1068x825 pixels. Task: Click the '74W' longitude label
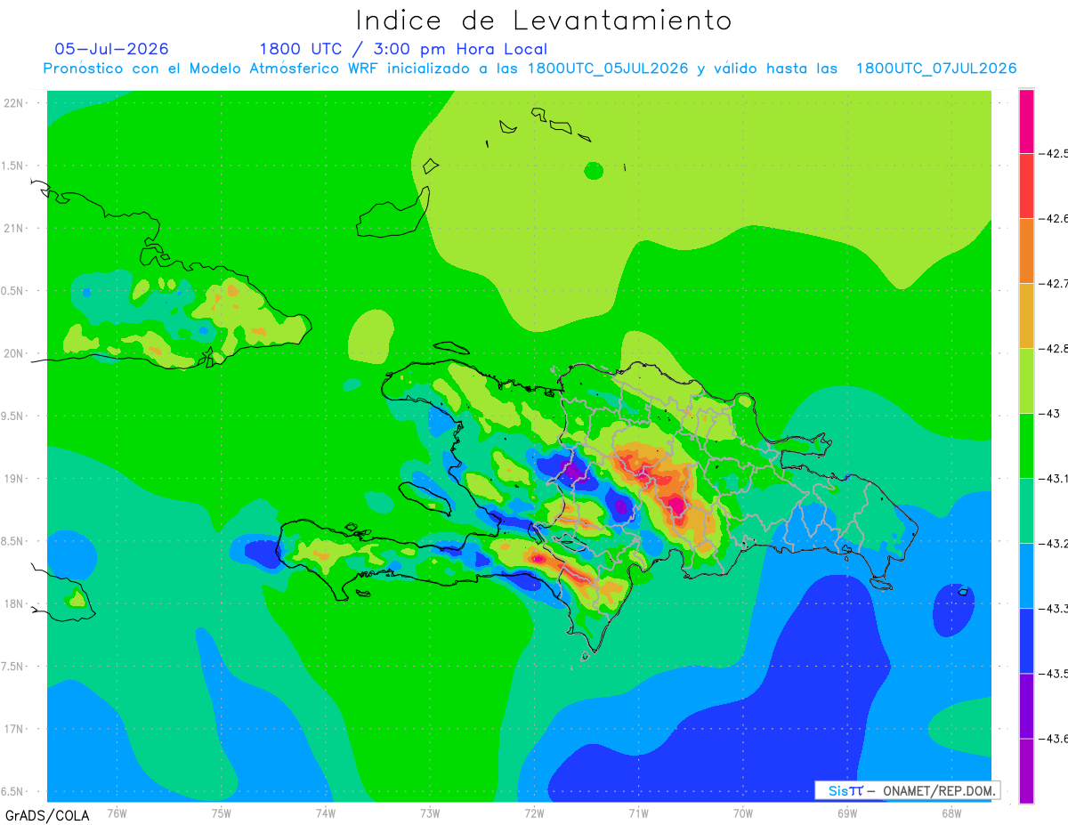tap(326, 813)
